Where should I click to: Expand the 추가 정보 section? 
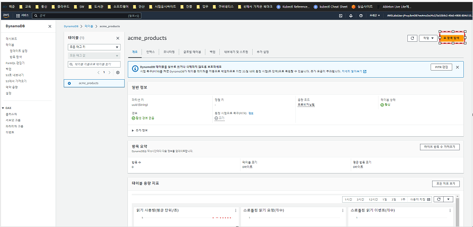point(140,130)
